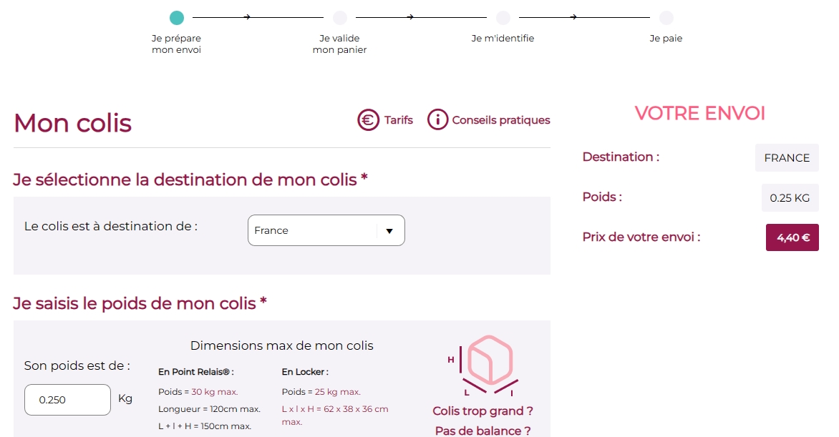Image resolution: width=839 pixels, height=437 pixels.
Task: Click the parcel weight input field
Action: 67,400
